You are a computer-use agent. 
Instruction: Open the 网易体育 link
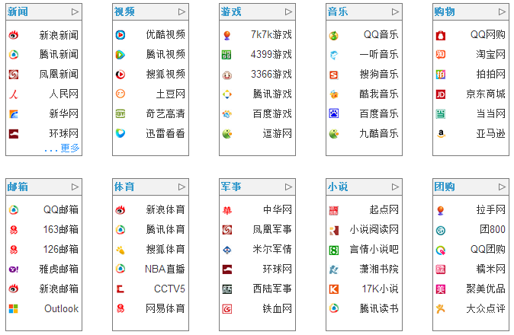click(165, 308)
